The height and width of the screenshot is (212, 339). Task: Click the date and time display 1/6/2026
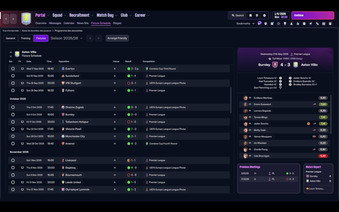coord(281,15)
